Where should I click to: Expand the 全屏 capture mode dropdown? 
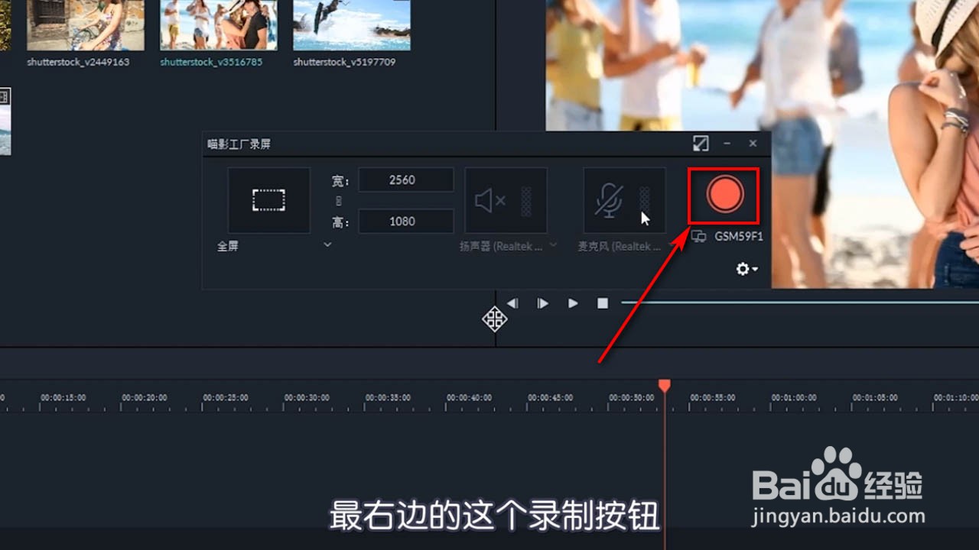click(327, 244)
